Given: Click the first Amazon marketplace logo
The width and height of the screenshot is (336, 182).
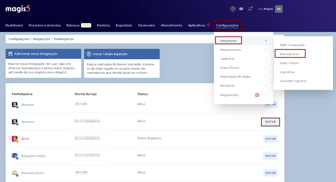Looking at the screenshot, I should coord(14,105).
